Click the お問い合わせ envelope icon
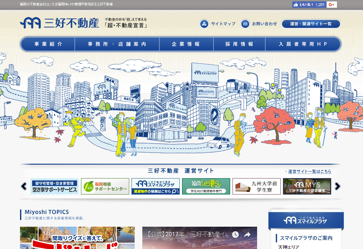 point(245,24)
